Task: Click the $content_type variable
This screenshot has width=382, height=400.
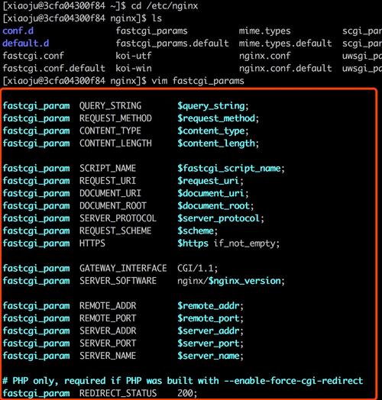Action: (x=211, y=131)
